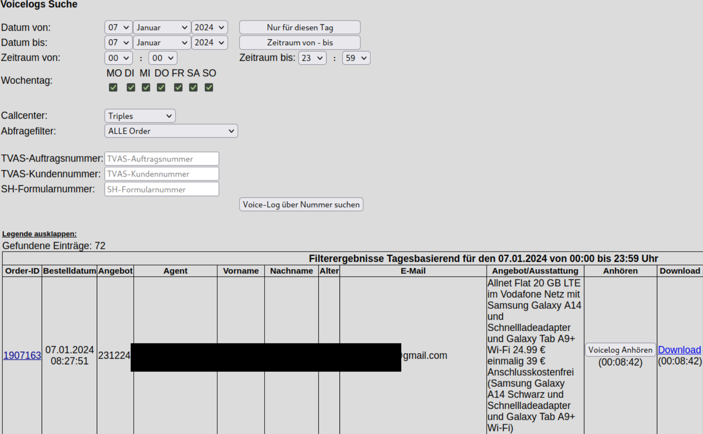Open the Datum bis year dropdown
The image size is (703, 434).
[209, 43]
